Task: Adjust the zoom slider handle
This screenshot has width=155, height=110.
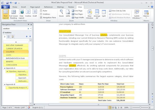Action: coord(140,107)
